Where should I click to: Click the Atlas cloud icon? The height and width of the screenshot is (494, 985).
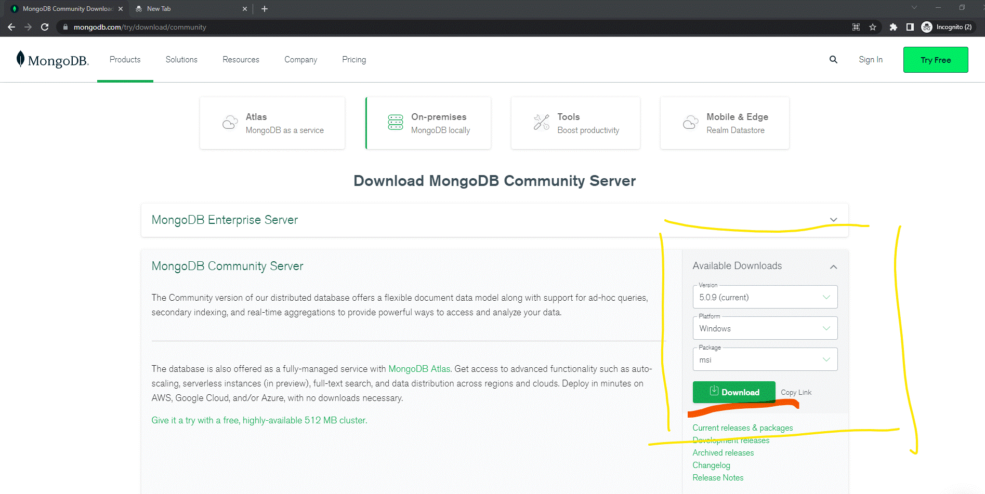[x=230, y=123]
